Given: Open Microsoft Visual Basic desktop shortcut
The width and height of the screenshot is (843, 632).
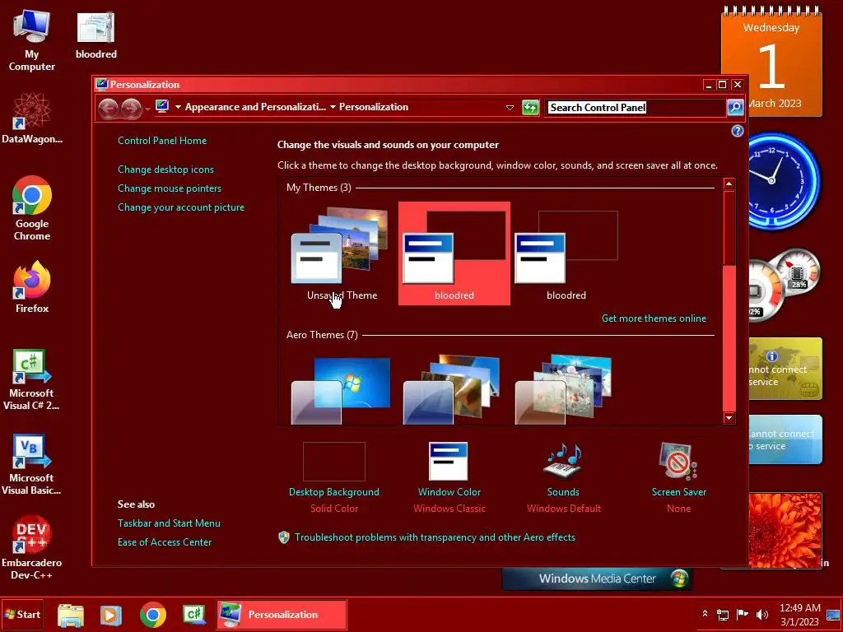Looking at the screenshot, I should [31, 464].
